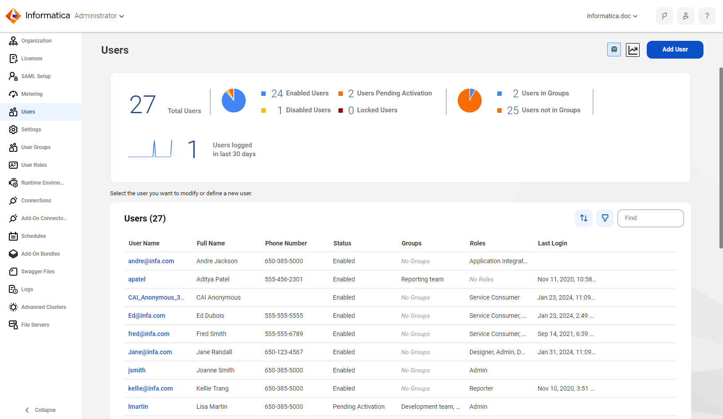Click the Add User button
Image resolution: width=723 pixels, height=419 pixels.
click(675, 50)
